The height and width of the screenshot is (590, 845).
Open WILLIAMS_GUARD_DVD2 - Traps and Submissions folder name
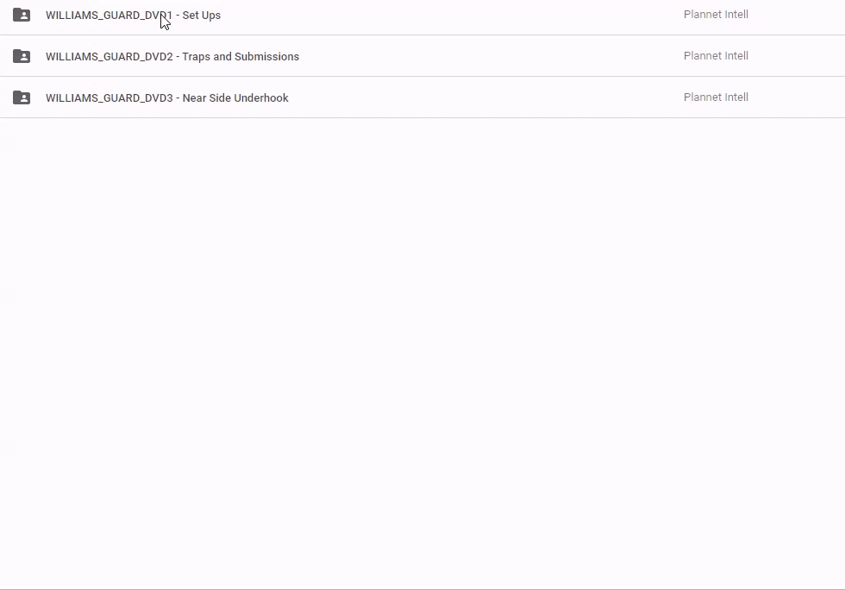click(x=172, y=57)
